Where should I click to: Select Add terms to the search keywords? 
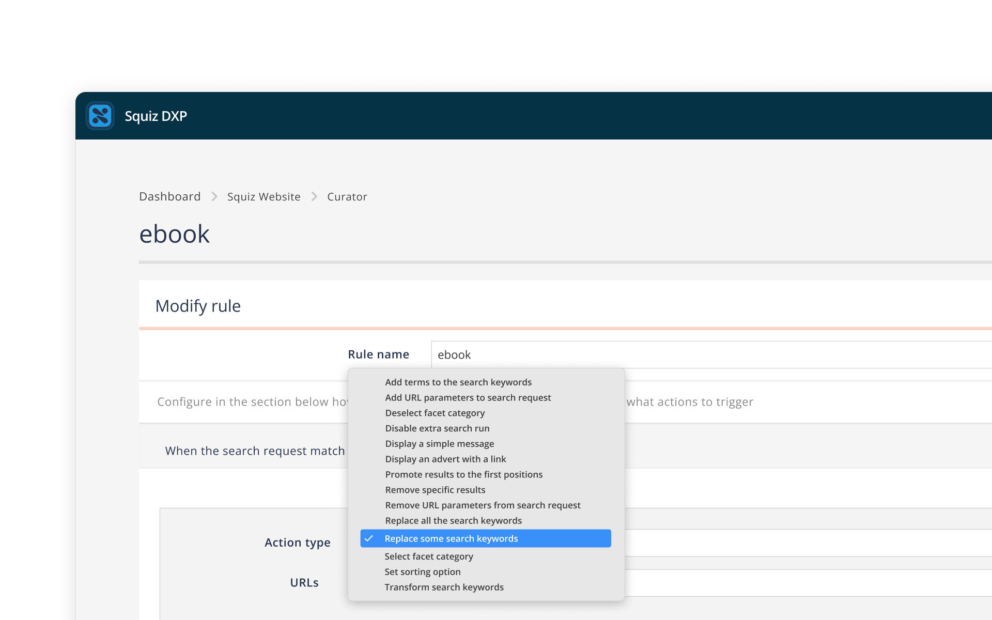[458, 382]
